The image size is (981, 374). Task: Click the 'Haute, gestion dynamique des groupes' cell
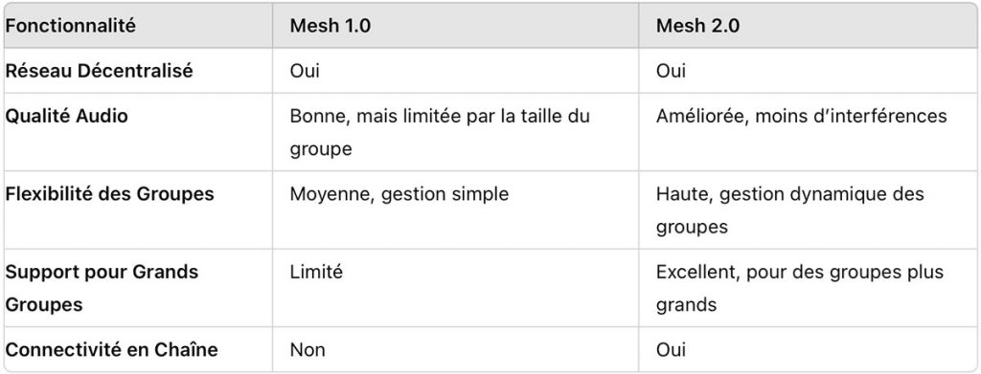click(x=790, y=209)
